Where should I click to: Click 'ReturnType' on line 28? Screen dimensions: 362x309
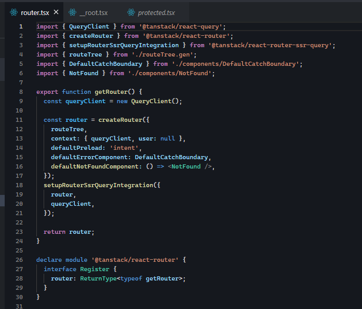coord(98,278)
